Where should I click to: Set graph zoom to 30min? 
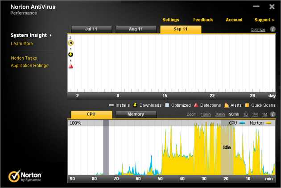(x=220, y=114)
